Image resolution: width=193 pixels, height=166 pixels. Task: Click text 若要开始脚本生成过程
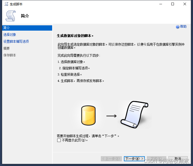click(x=73, y=136)
